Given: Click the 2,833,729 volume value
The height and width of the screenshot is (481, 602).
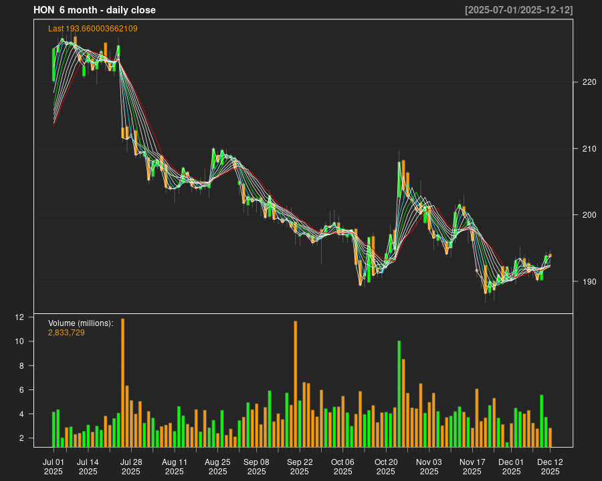Looking at the screenshot, I should [x=66, y=332].
